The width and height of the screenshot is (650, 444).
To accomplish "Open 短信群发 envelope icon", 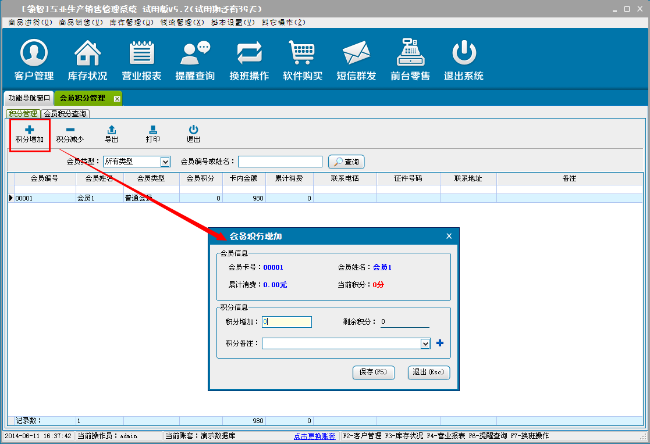I will coord(356,60).
